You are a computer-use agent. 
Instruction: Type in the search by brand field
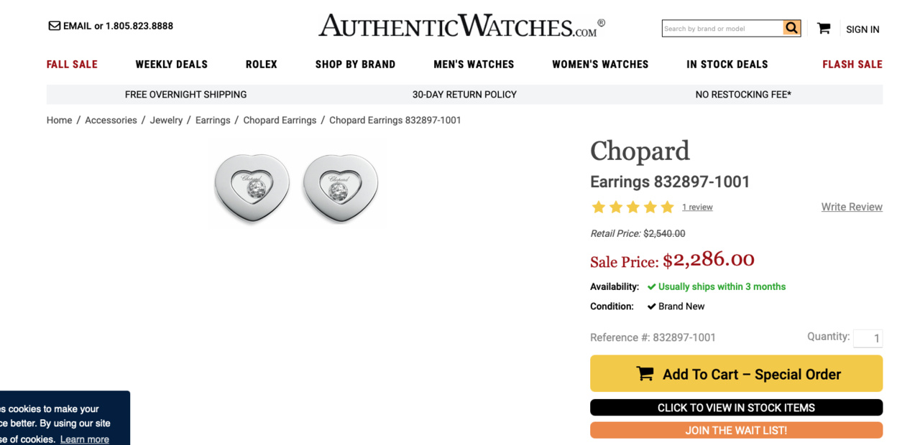click(722, 29)
